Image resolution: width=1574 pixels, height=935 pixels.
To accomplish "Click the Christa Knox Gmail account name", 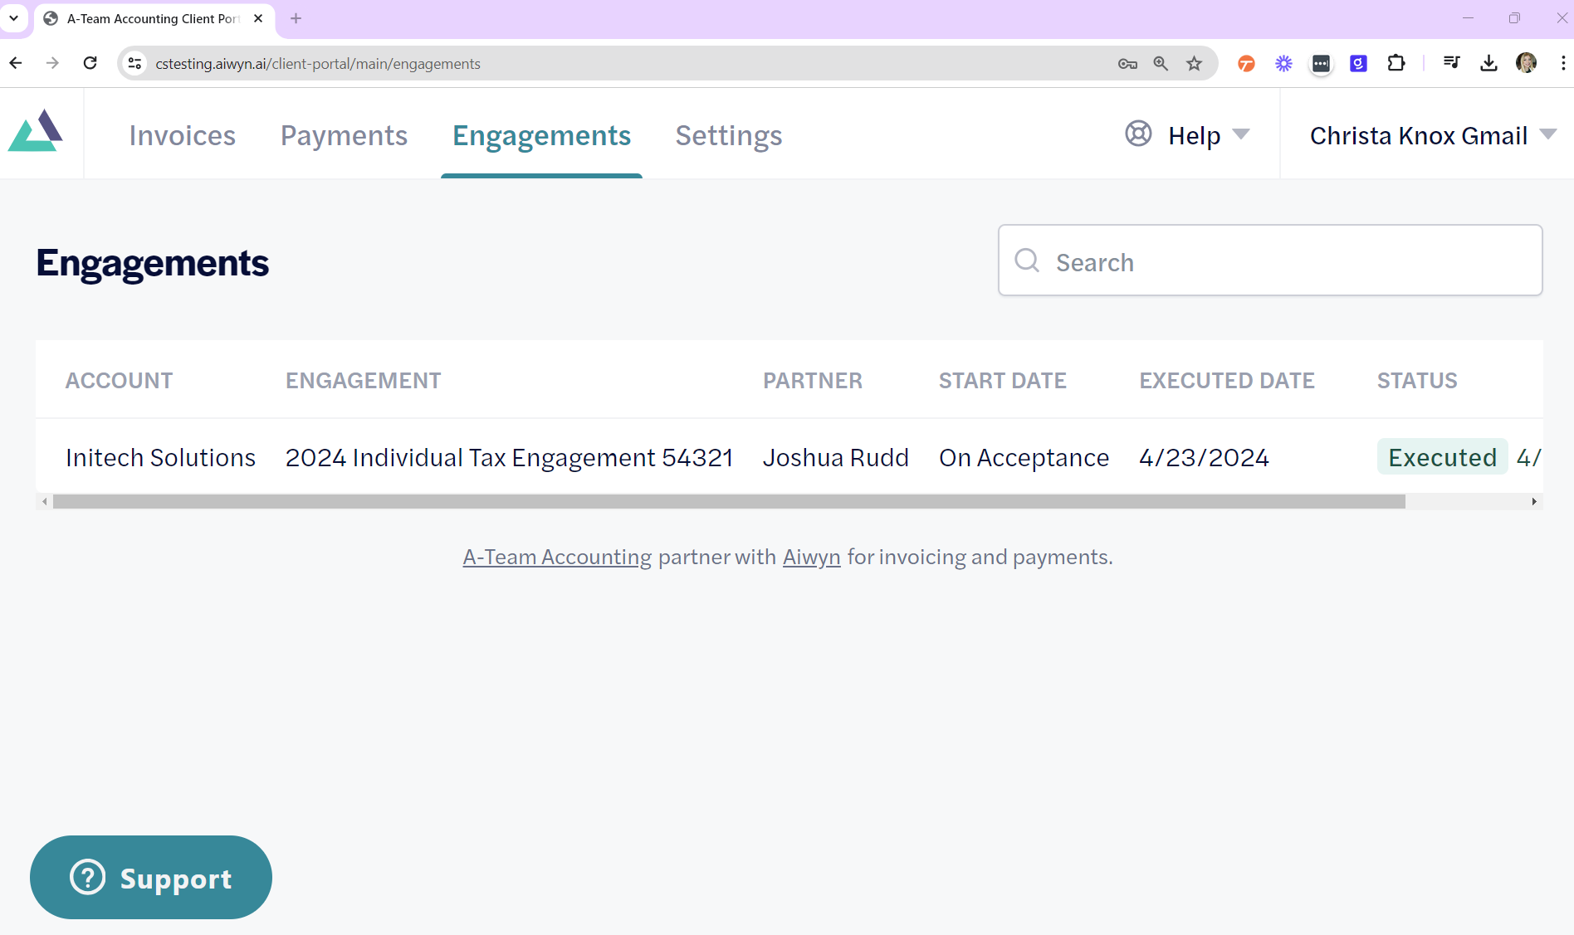I will (1419, 135).
